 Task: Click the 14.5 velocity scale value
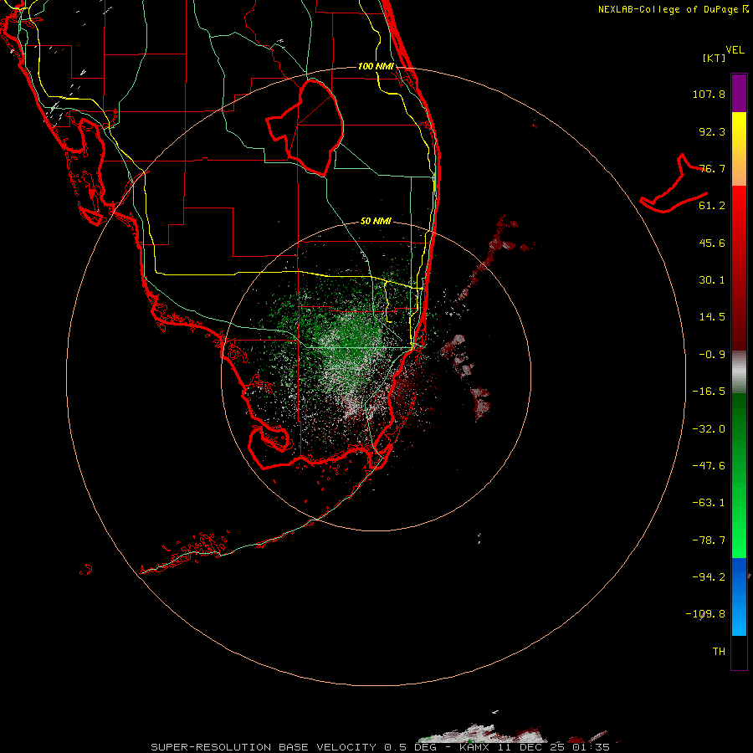[x=712, y=317]
